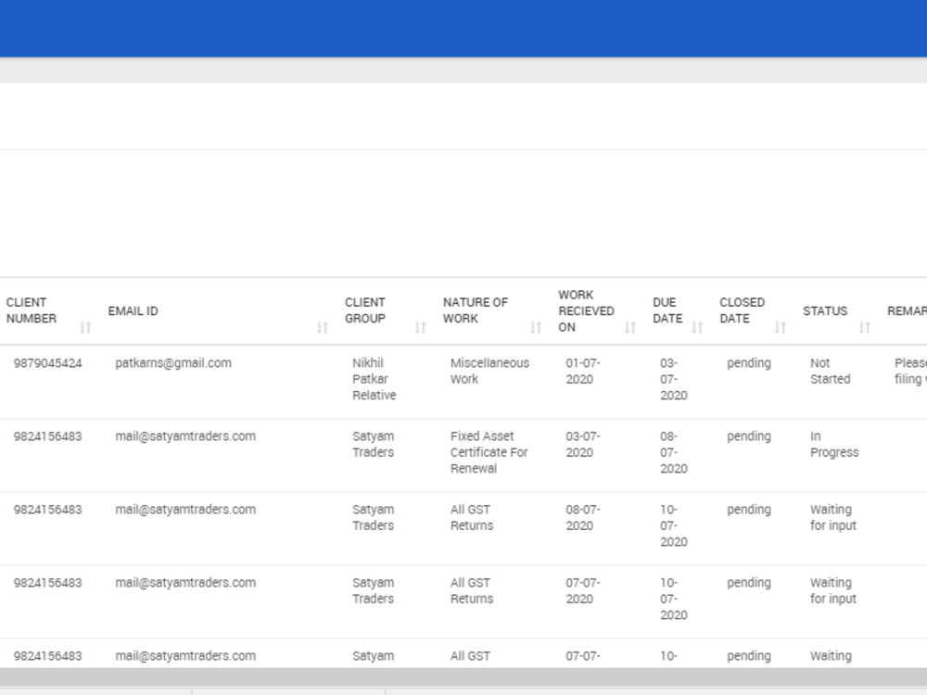
Task: Click the CLIENT NUMBER column header
Action: [x=32, y=310]
